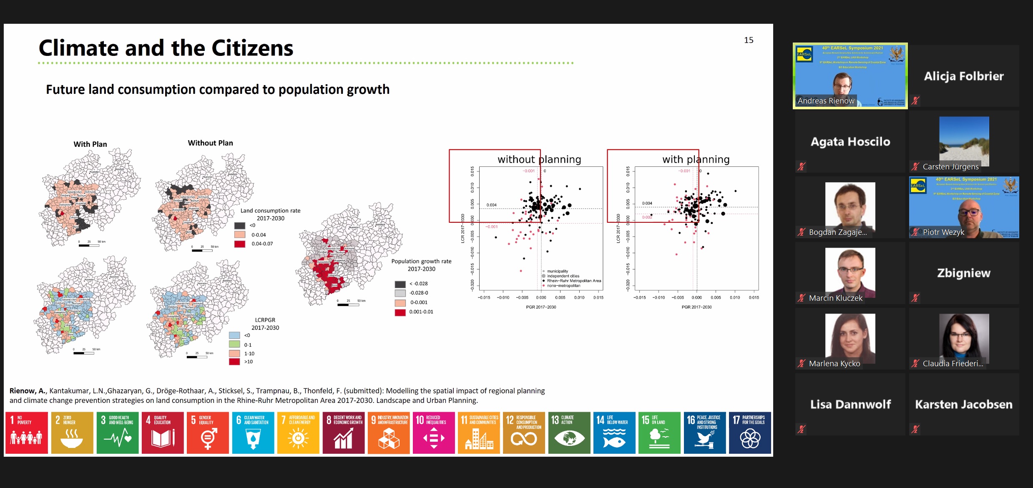Click the red 0.04-0.07 land consumption swatch
Viewport: 1033px width, 488px height.
coord(239,244)
